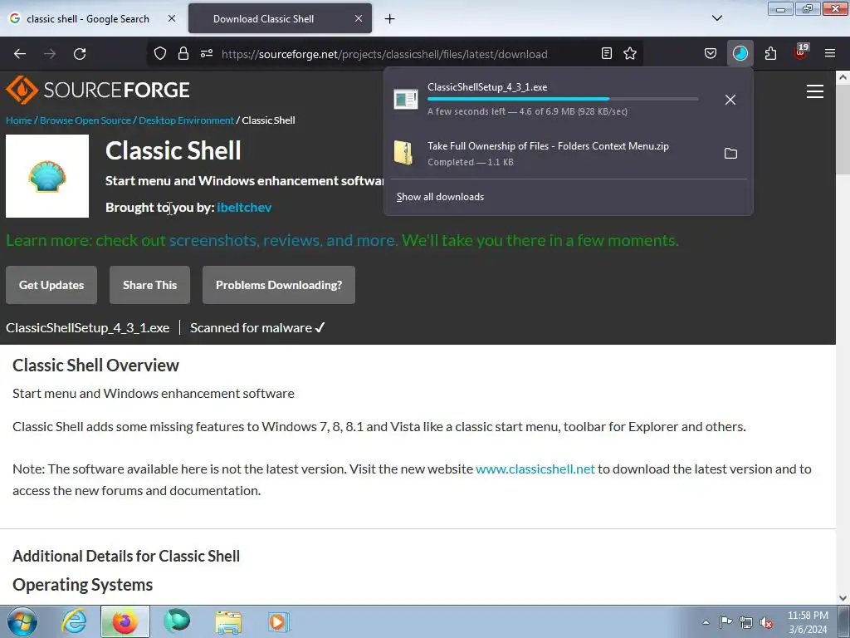Open the teal orb taskbar app

[x=178, y=621]
